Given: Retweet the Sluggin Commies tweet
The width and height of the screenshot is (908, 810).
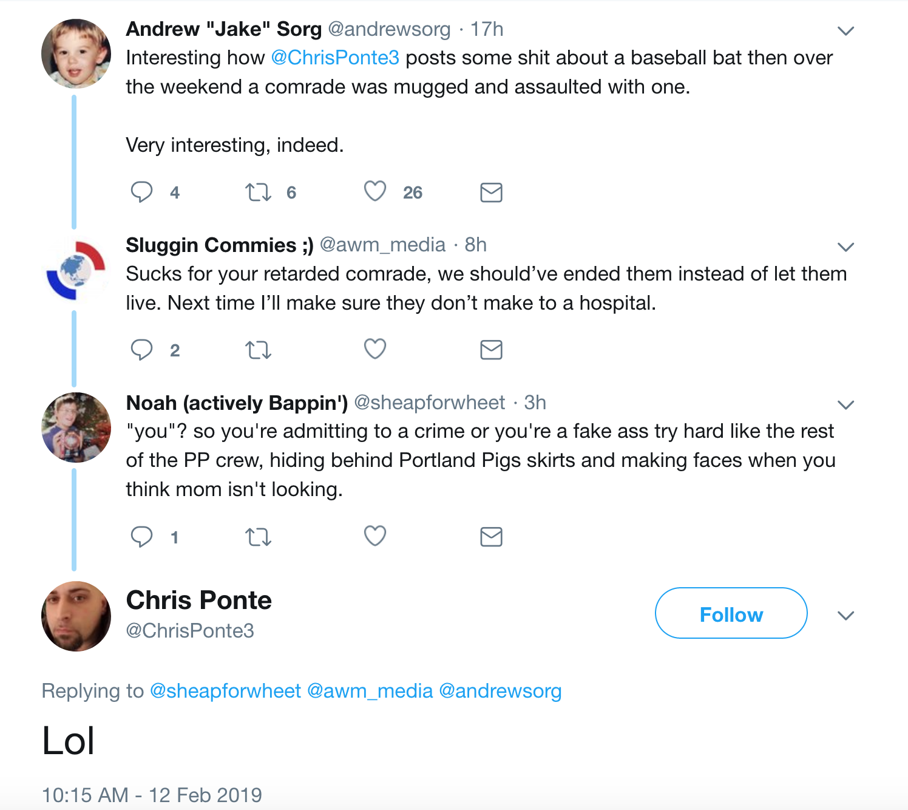Looking at the screenshot, I should tap(258, 350).
